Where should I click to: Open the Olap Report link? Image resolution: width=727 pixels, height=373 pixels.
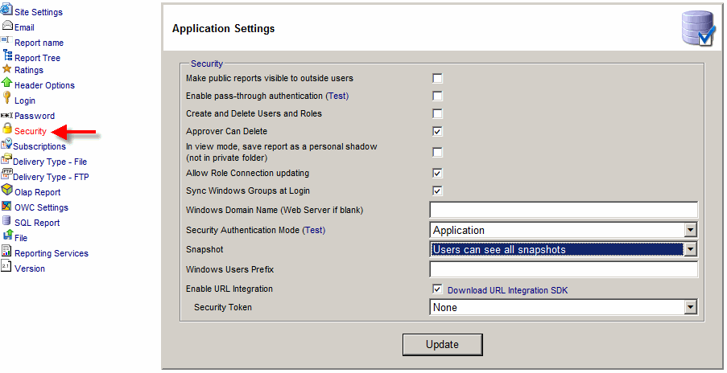click(38, 192)
